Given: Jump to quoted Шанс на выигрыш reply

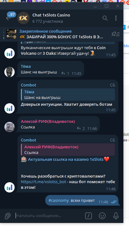Looking at the screenshot, I should 68,95.
